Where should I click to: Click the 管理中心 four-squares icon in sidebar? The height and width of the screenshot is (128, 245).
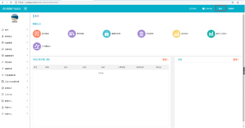click(x=3, y=101)
